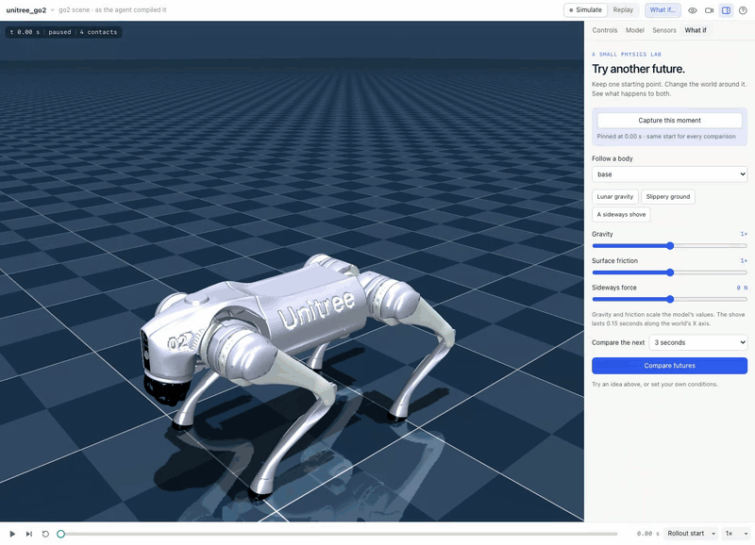
Task: Open the 1x playback speed dropdown
Action: click(x=736, y=534)
